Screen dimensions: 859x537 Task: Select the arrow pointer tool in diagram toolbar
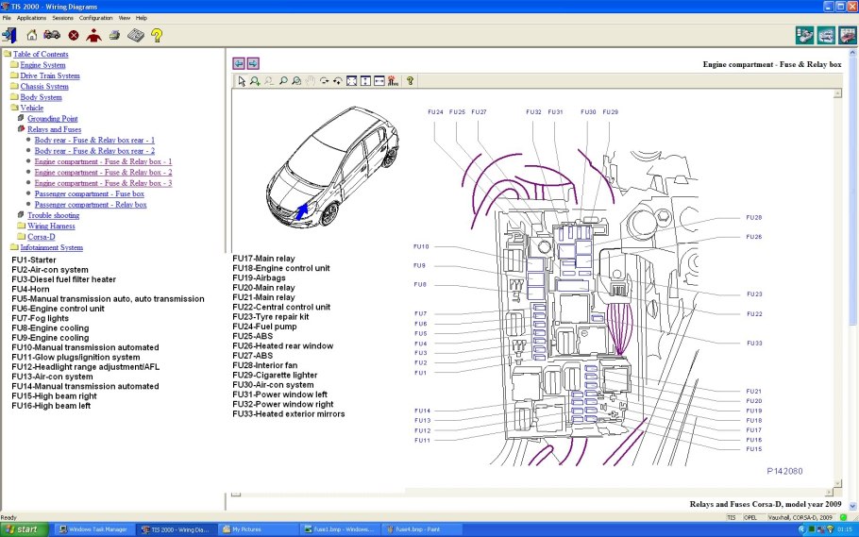242,81
